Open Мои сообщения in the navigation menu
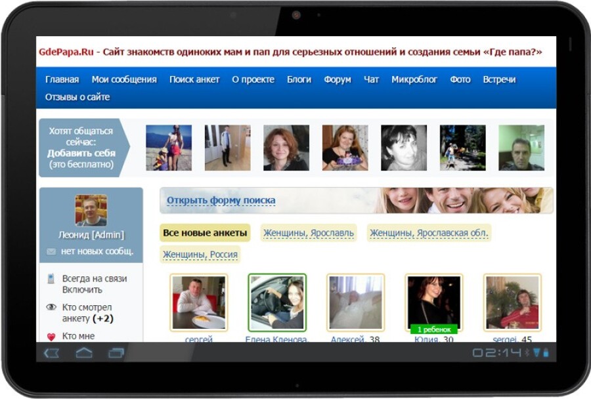The height and width of the screenshot is (399, 591). (x=124, y=79)
